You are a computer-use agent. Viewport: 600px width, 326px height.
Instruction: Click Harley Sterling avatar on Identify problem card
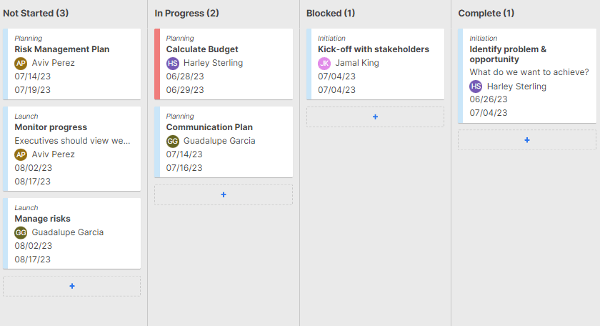476,87
